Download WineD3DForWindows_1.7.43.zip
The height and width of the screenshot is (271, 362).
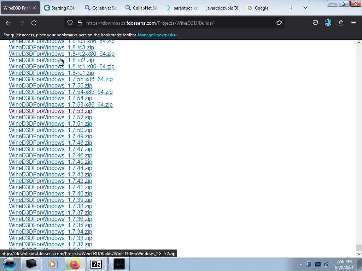coord(51,174)
